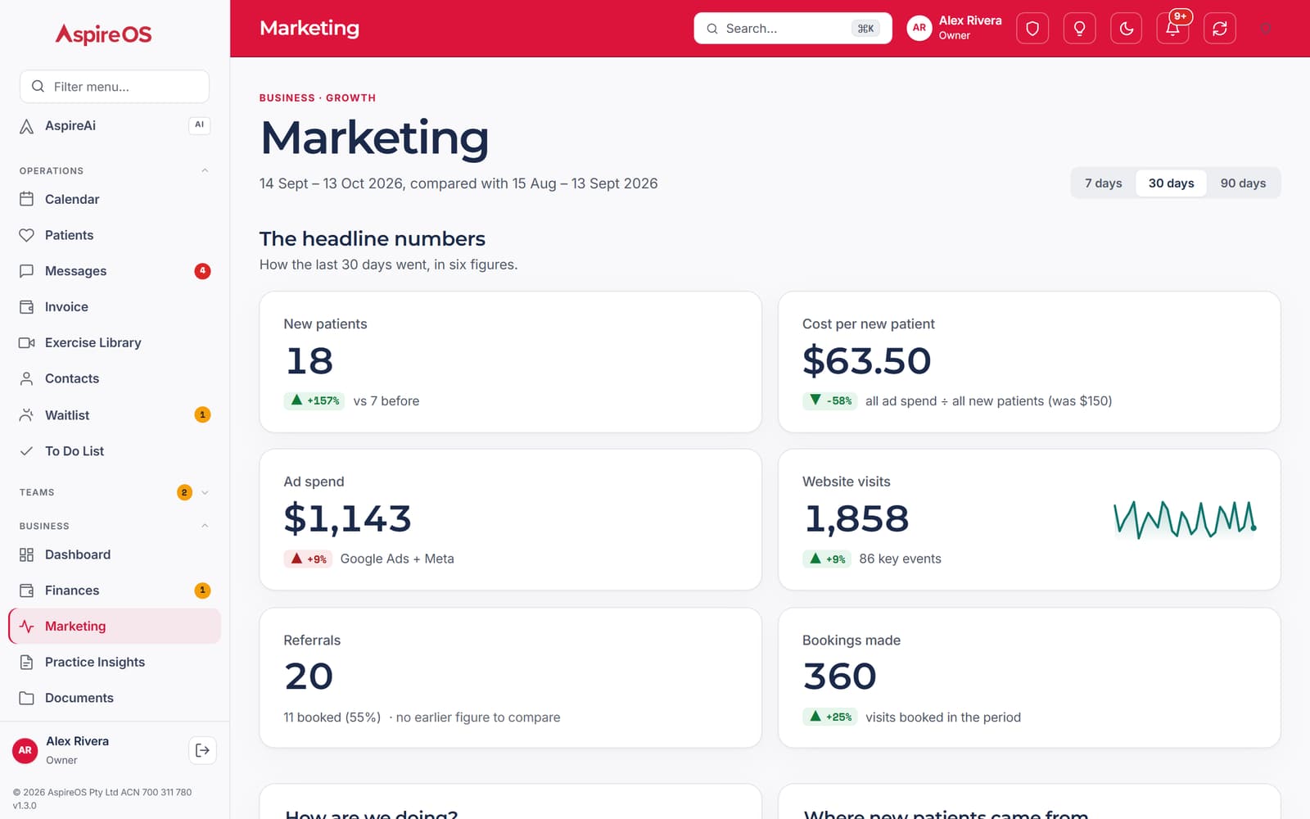1310x819 pixels.
Task: Open Documents menu item
Action: coord(115,698)
